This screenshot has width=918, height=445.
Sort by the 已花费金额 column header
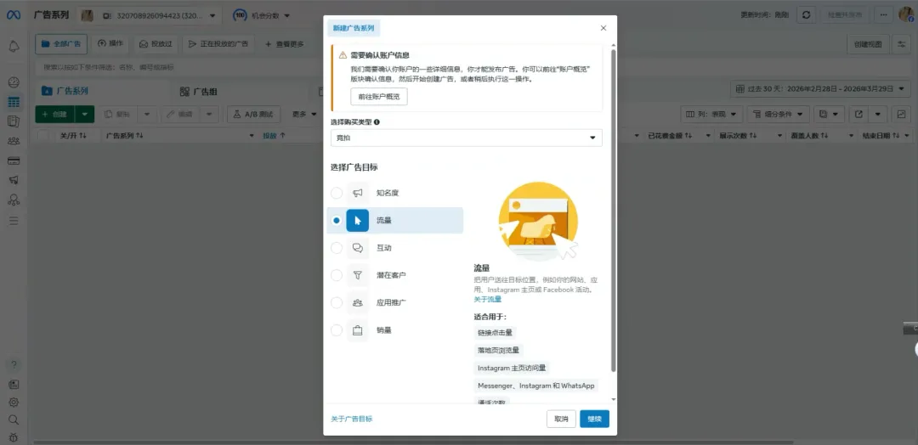click(x=670, y=135)
